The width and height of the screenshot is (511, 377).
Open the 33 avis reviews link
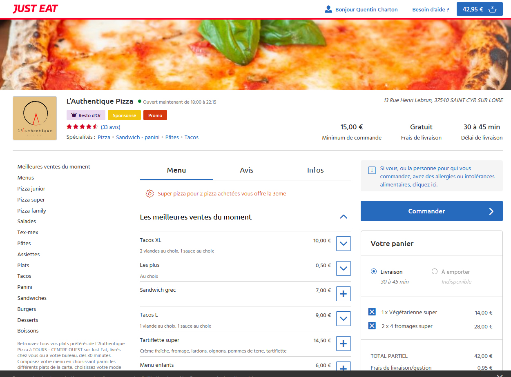coord(111,127)
